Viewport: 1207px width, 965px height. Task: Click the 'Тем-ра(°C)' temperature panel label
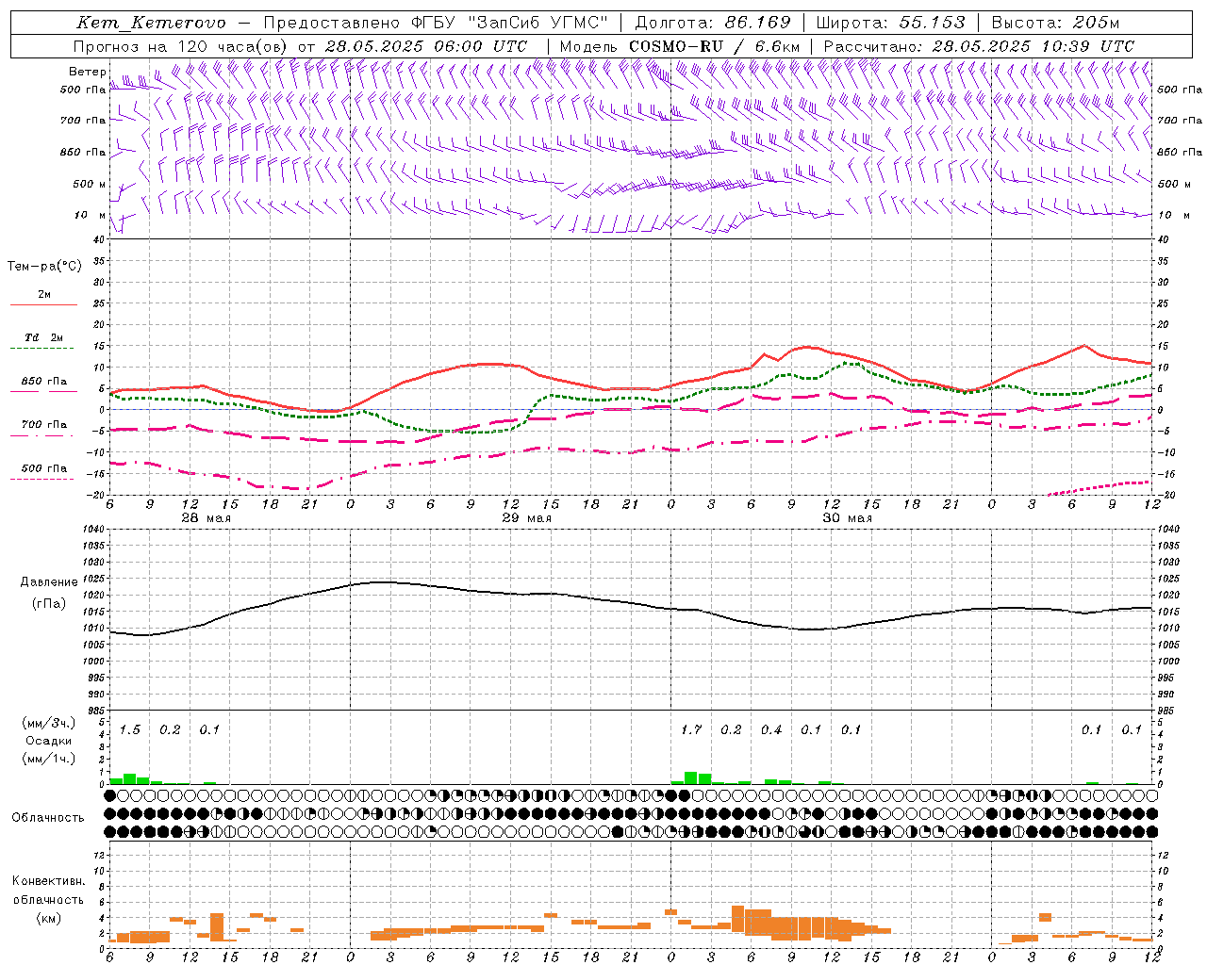pos(44,267)
